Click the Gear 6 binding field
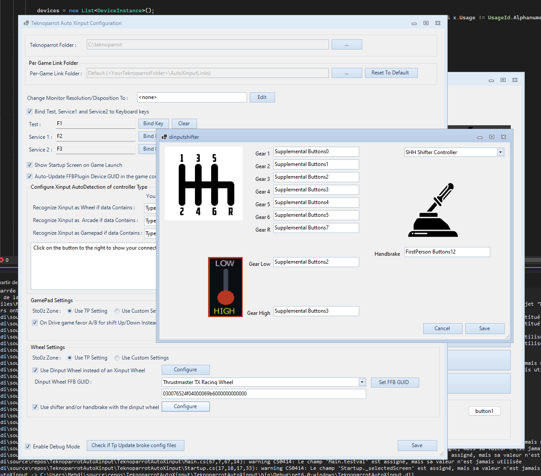Viewport: 541px width, 476px height. pyautogui.click(x=316, y=215)
